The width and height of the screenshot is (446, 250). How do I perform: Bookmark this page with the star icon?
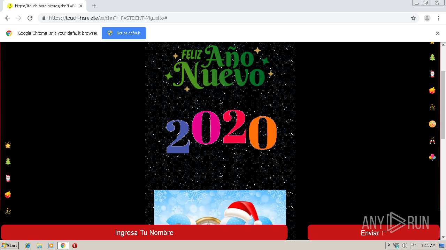tap(413, 18)
